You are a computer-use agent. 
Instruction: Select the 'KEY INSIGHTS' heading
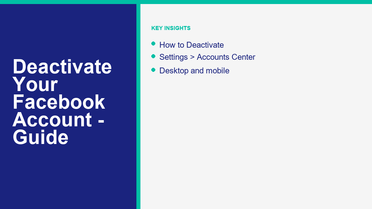pyautogui.click(x=171, y=28)
